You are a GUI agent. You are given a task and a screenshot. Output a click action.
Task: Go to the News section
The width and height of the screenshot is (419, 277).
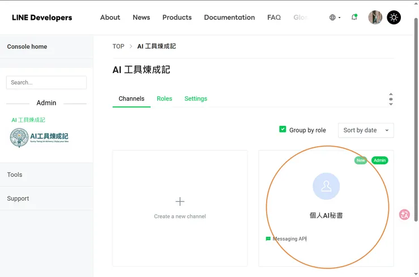pos(142,18)
